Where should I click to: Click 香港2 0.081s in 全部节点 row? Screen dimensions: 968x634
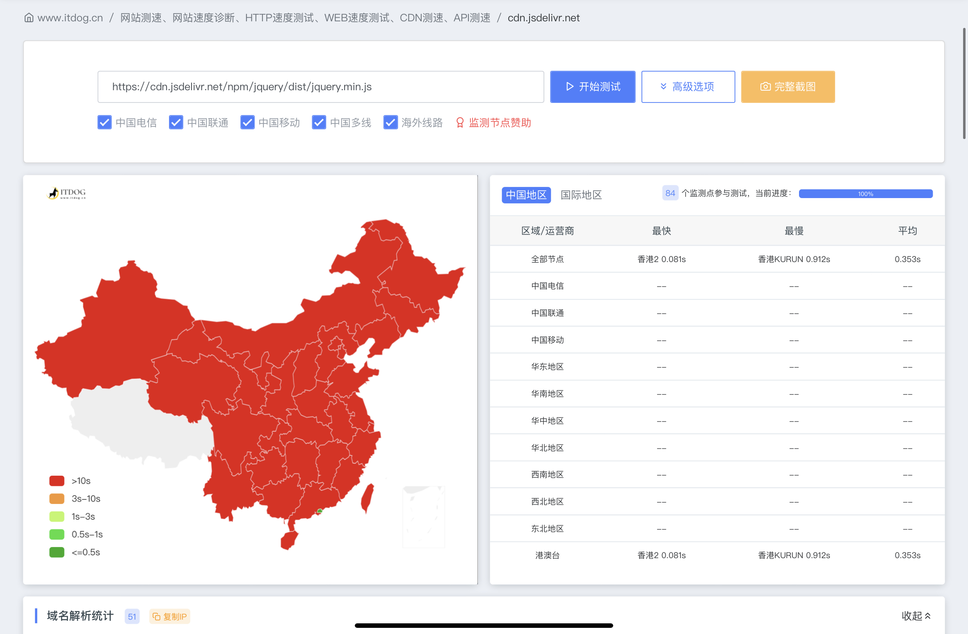pyautogui.click(x=661, y=259)
